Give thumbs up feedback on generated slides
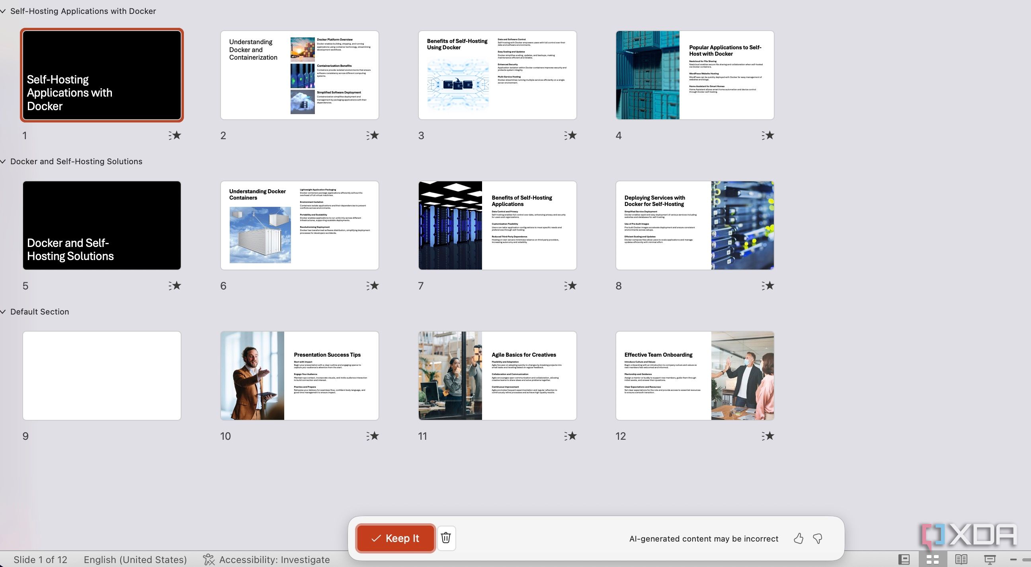 [x=798, y=539]
